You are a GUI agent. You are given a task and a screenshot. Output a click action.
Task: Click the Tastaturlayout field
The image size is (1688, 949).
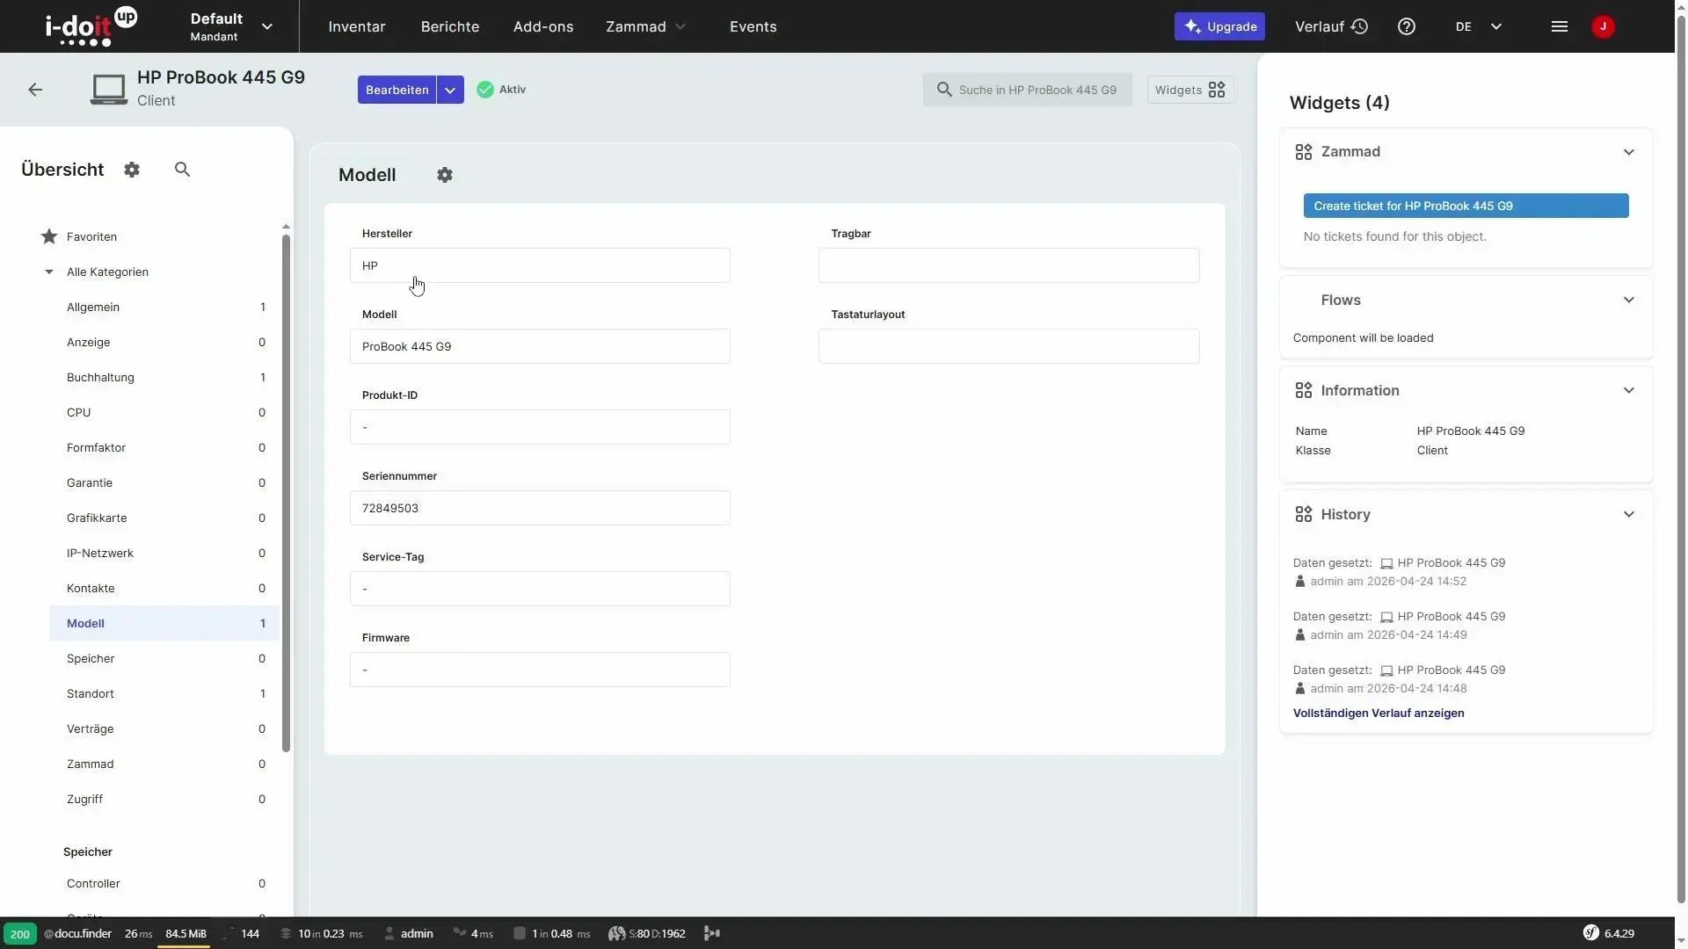click(x=1008, y=346)
